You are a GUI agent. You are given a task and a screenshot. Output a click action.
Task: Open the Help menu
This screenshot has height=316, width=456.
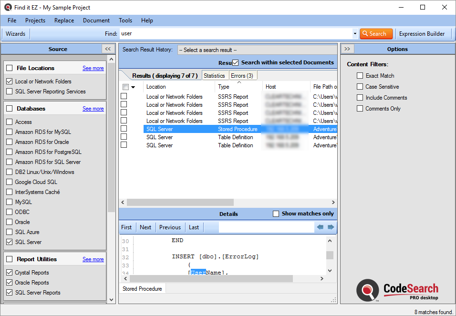tap(147, 20)
